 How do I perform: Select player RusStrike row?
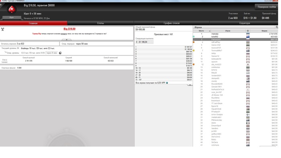point(235,98)
